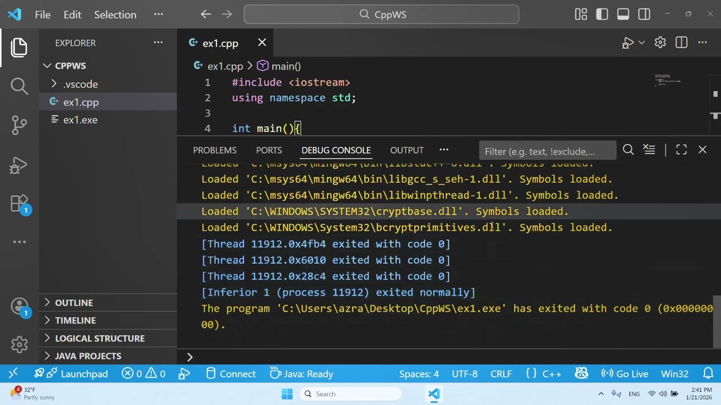Open Explorer views and more actions
Viewport: 721px width, 405px height.
158,43
